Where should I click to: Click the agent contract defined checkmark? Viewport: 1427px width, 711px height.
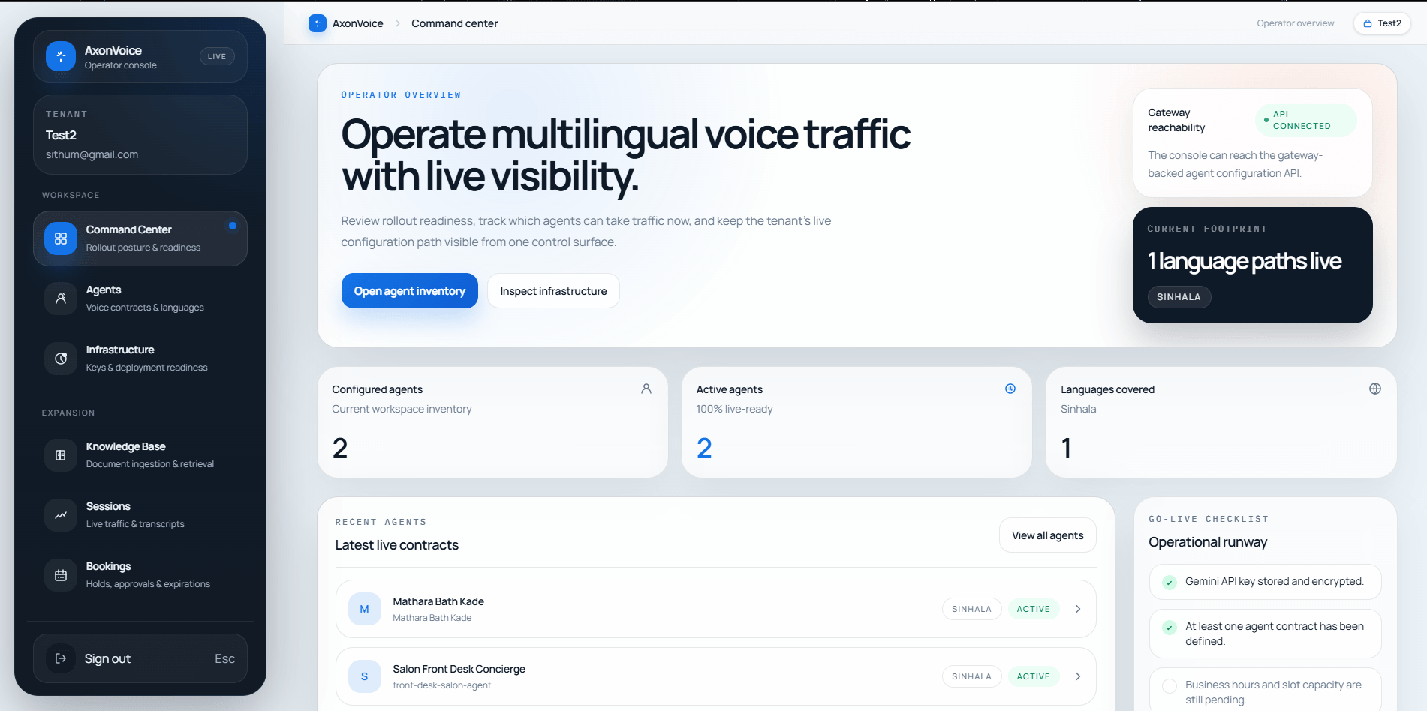(1170, 628)
